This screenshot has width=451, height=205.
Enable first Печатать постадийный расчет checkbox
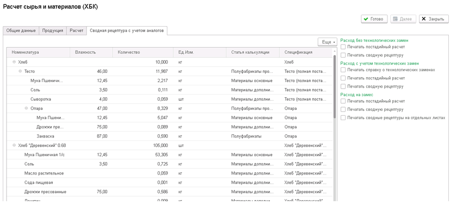point(343,47)
